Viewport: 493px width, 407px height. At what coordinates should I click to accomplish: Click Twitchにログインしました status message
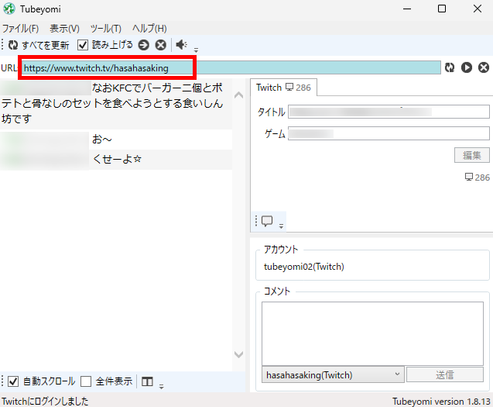45,402
